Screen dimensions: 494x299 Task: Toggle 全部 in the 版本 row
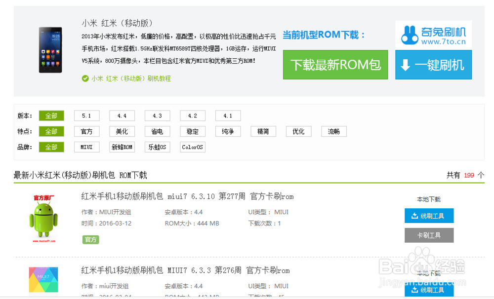coord(51,115)
